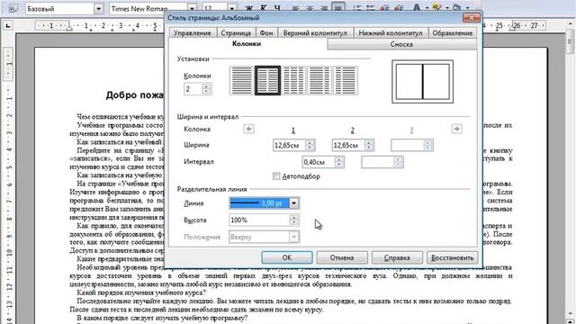This screenshot has width=576, height=324.
Task: Adjust column 2 width stepper
Action: tap(369, 145)
